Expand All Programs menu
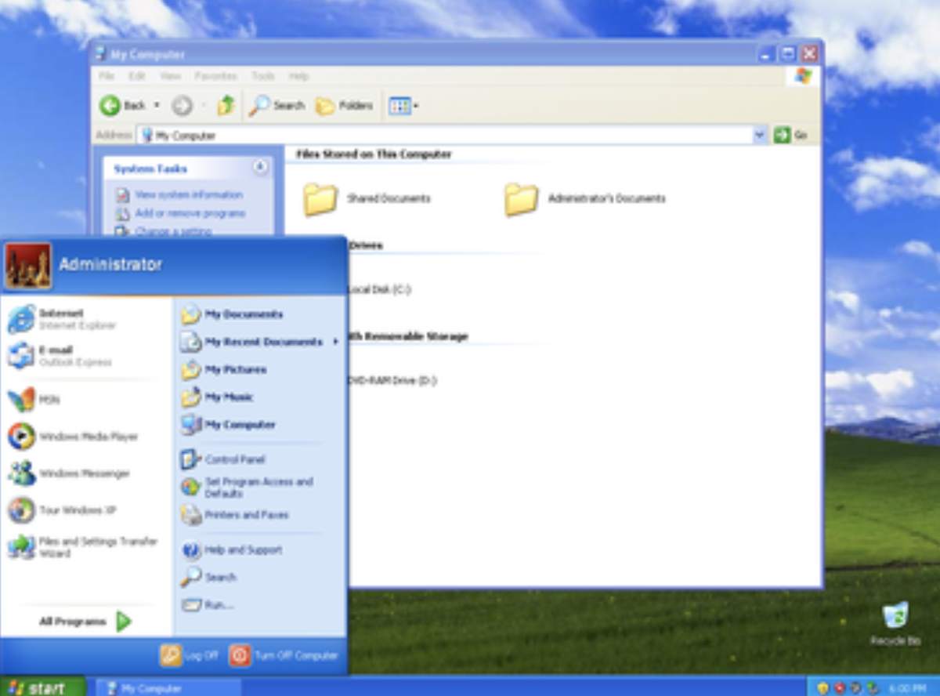 pos(85,622)
